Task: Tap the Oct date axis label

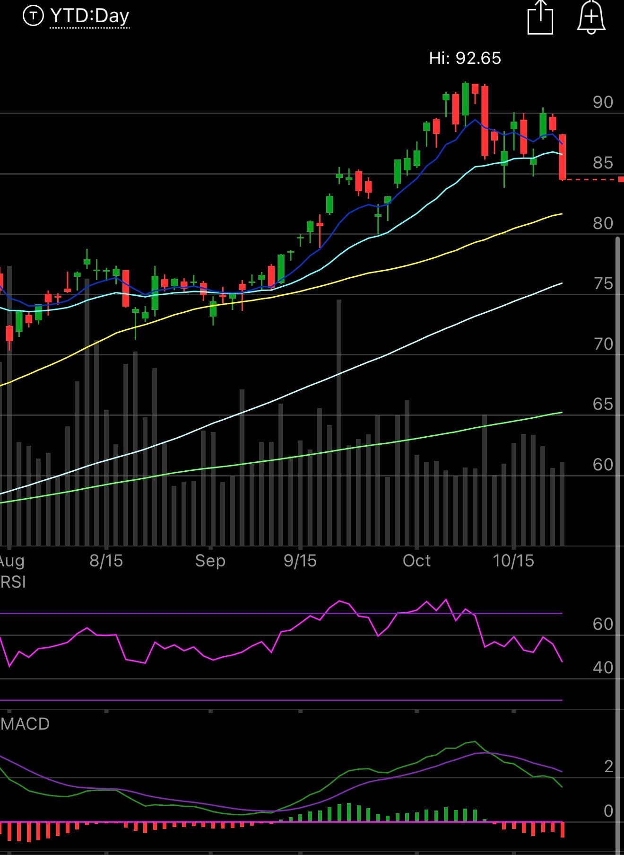Action: click(x=416, y=561)
